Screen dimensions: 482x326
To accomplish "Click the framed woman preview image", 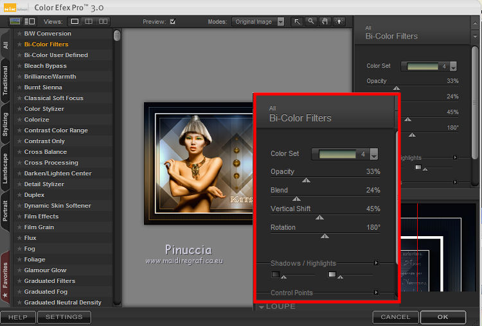I will pyautogui.click(x=199, y=163).
